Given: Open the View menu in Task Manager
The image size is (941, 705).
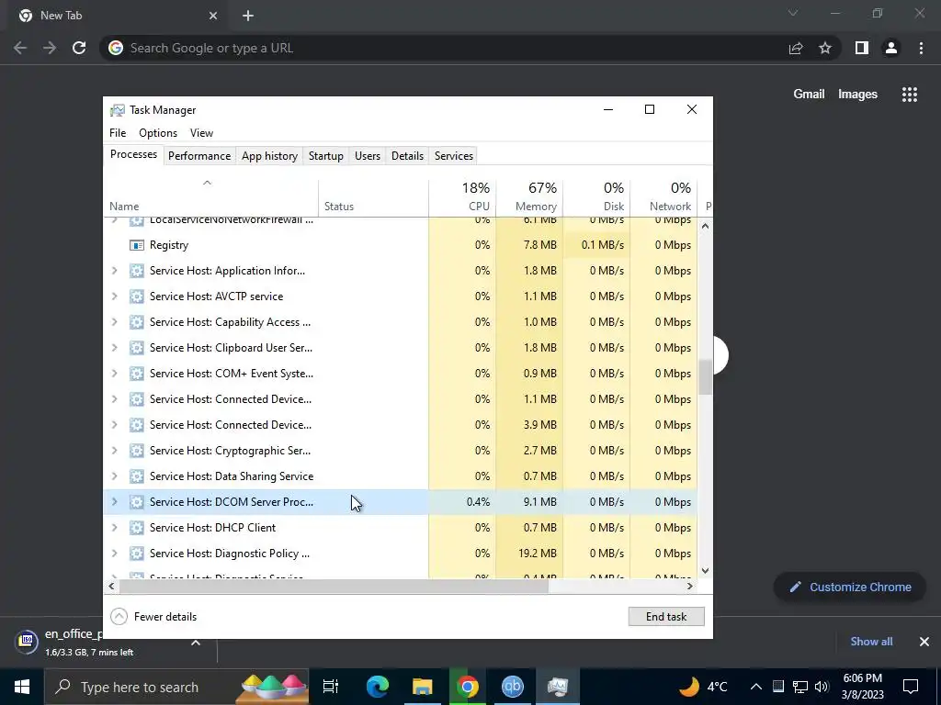Looking at the screenshot, I should click(201, 133).
